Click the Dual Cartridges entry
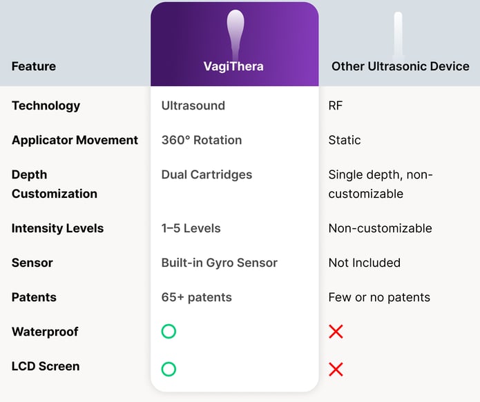480x402 pixels. point(207,175)
